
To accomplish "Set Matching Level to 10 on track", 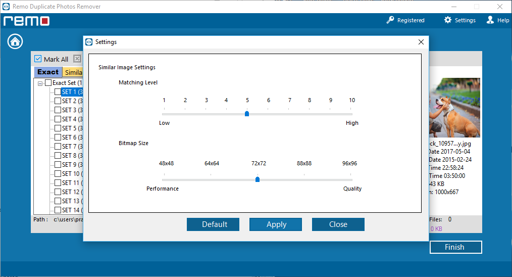I will (351, 114).
